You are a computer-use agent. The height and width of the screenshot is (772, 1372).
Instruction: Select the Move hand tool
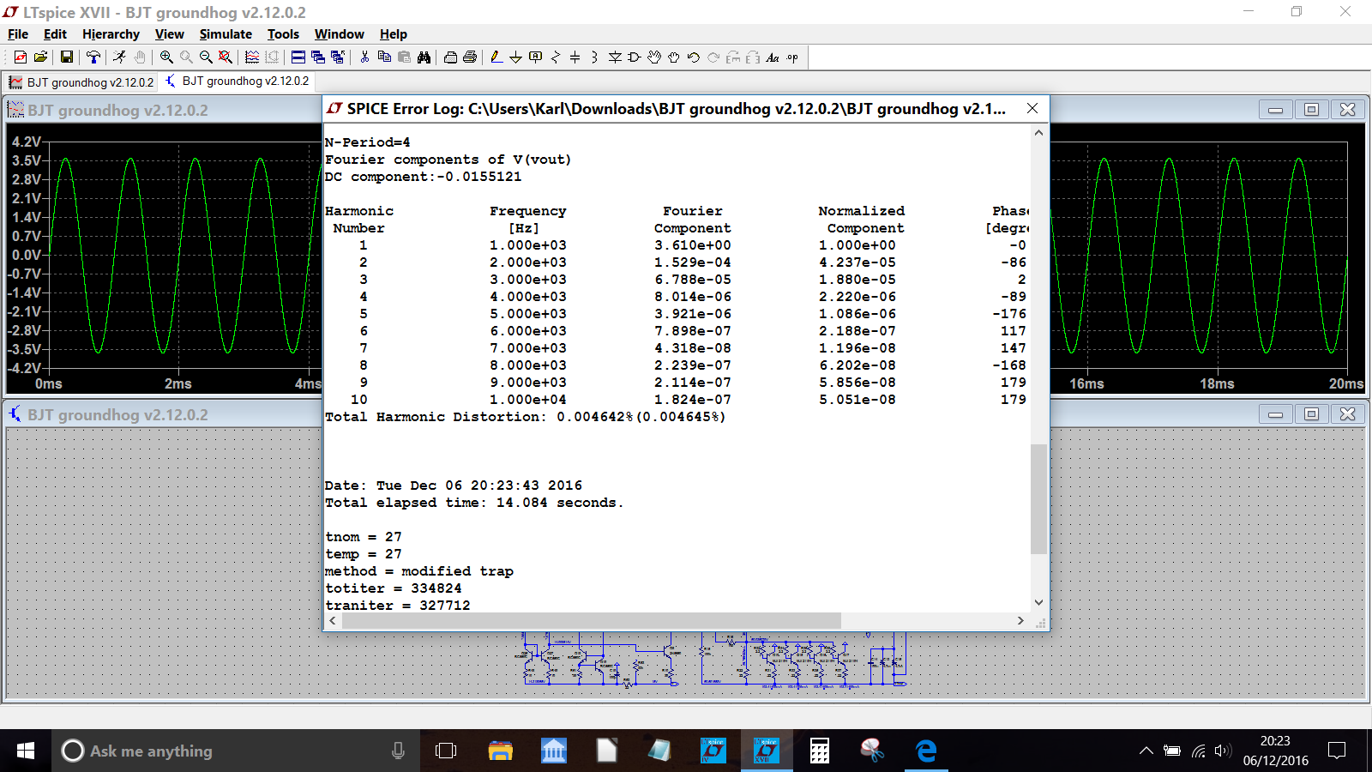(654, 57)
